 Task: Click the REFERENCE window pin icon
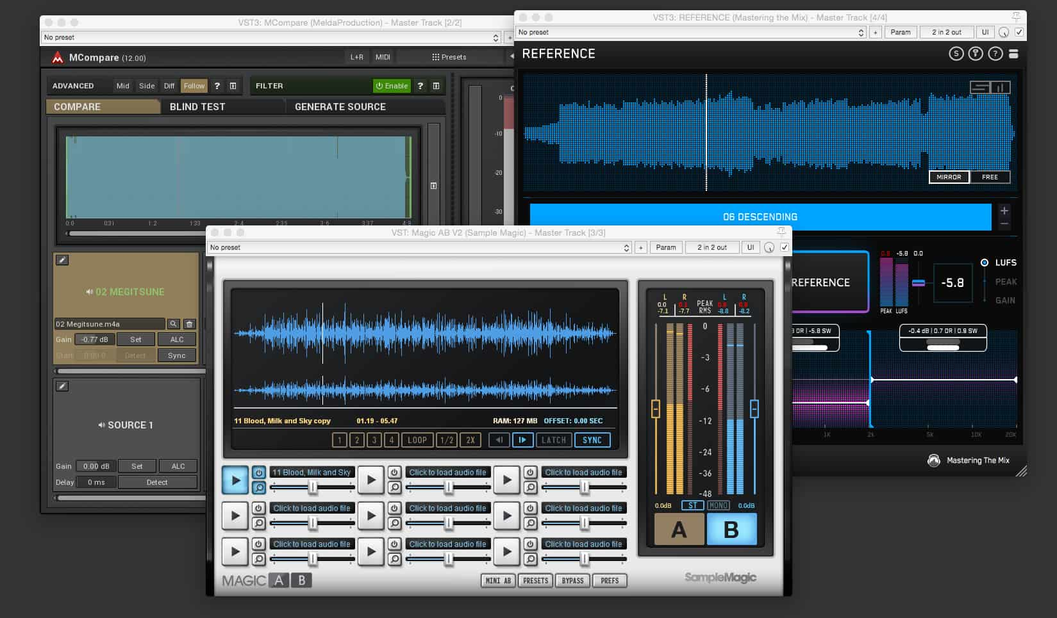(1016, 17)
